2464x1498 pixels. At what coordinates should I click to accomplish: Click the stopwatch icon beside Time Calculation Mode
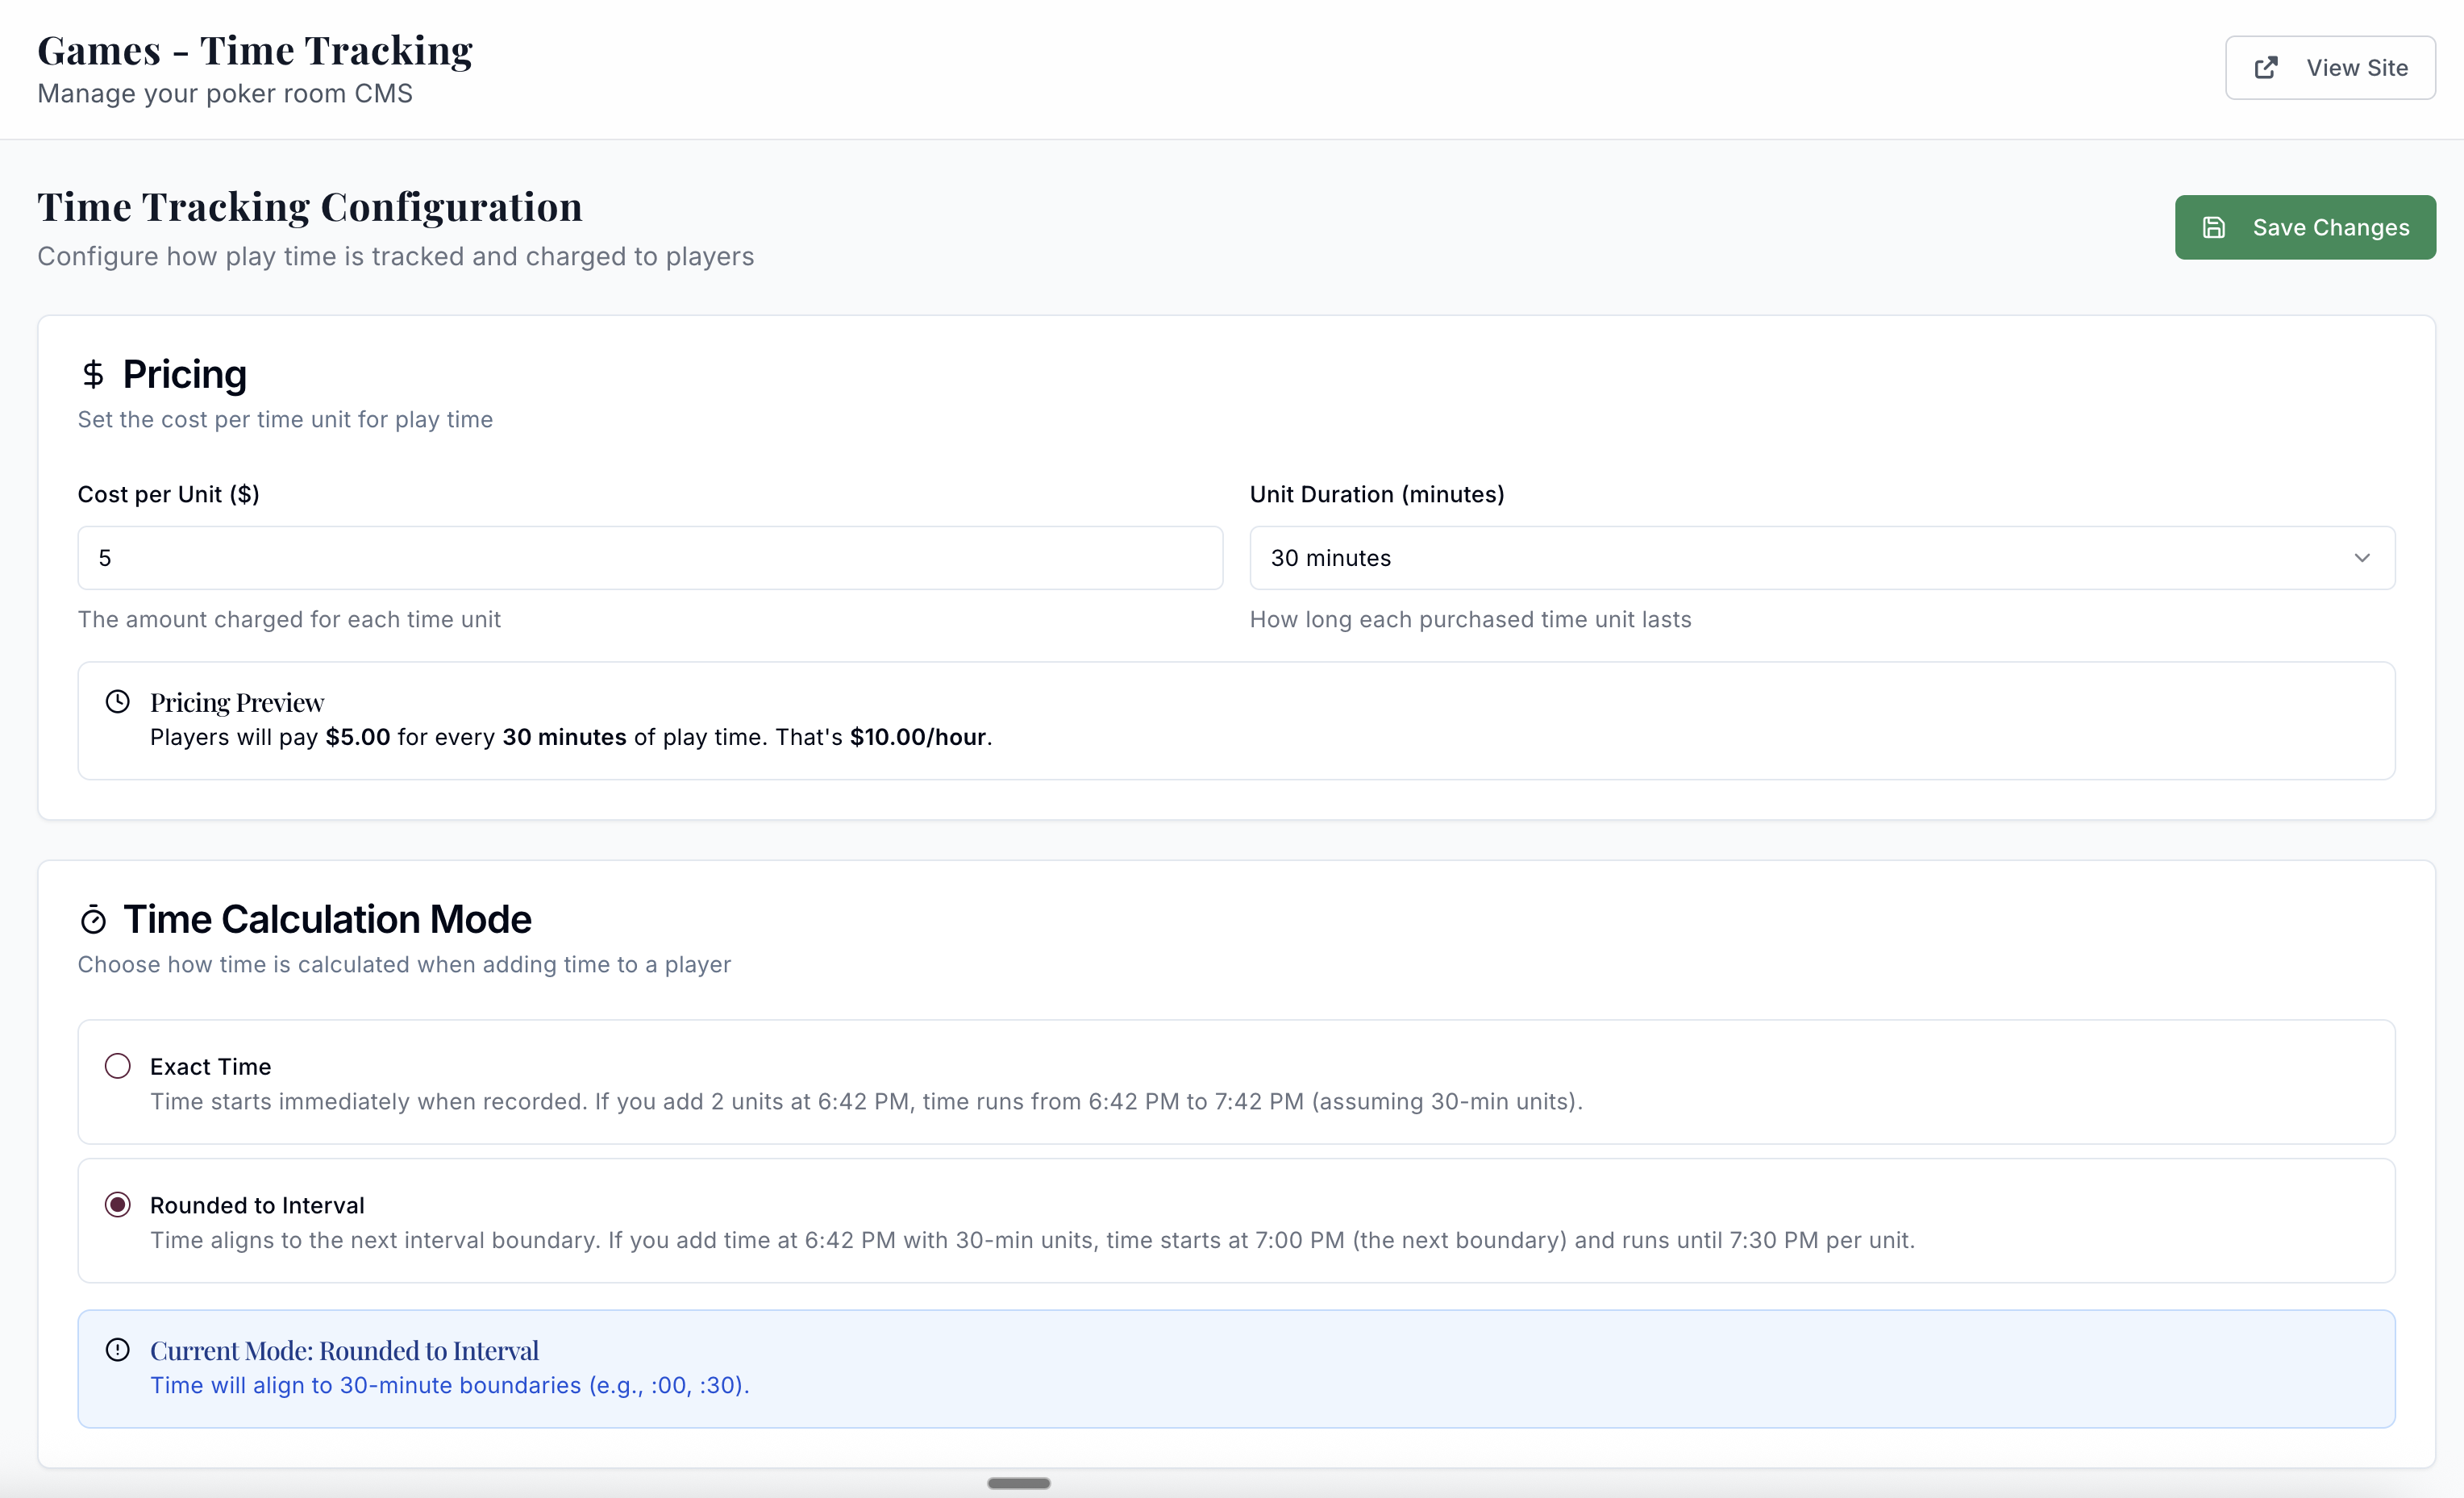coord(93,920)
